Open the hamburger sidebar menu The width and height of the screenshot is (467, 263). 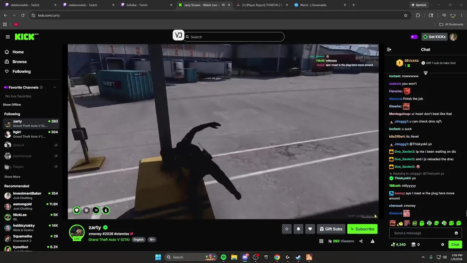pyautogui.click(x=8, y=37)
